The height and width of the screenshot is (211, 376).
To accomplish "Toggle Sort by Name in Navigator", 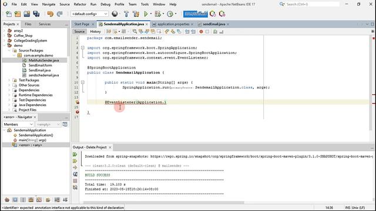I will (x=57, y=200).
